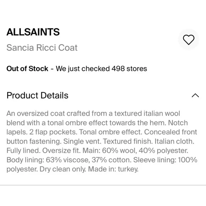The image size is (206, 206).
Task: Select the '2 flap pockets' detail
Action: 53,132
